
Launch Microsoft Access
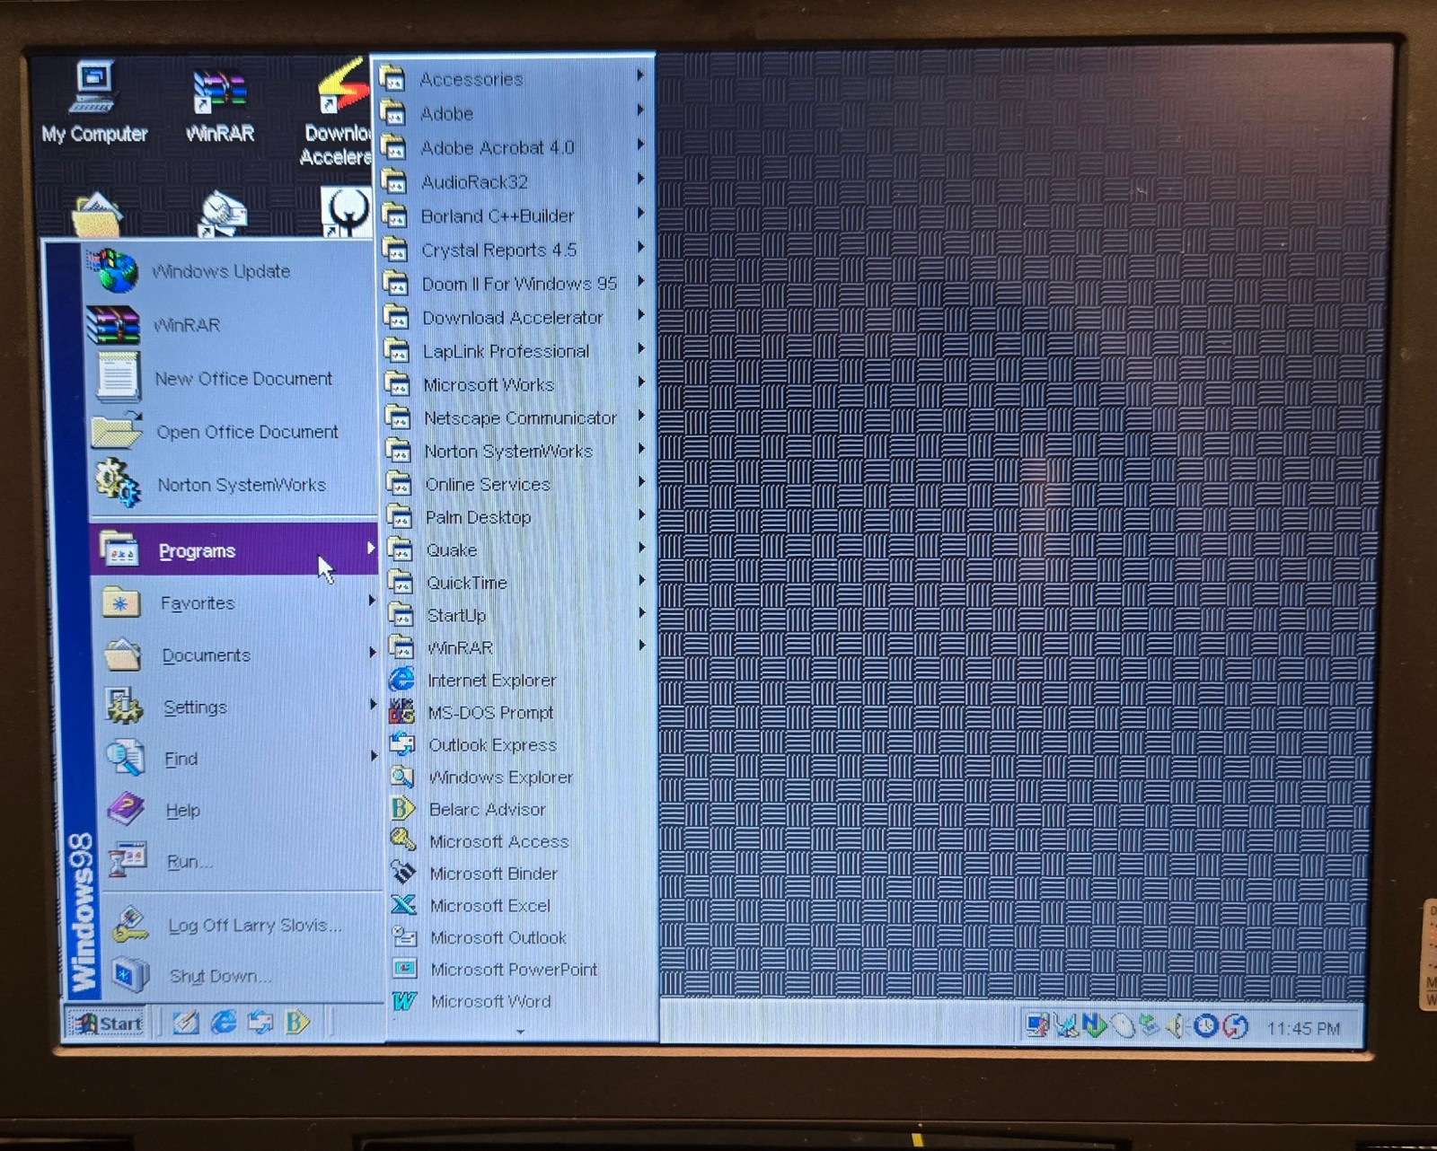522,842
